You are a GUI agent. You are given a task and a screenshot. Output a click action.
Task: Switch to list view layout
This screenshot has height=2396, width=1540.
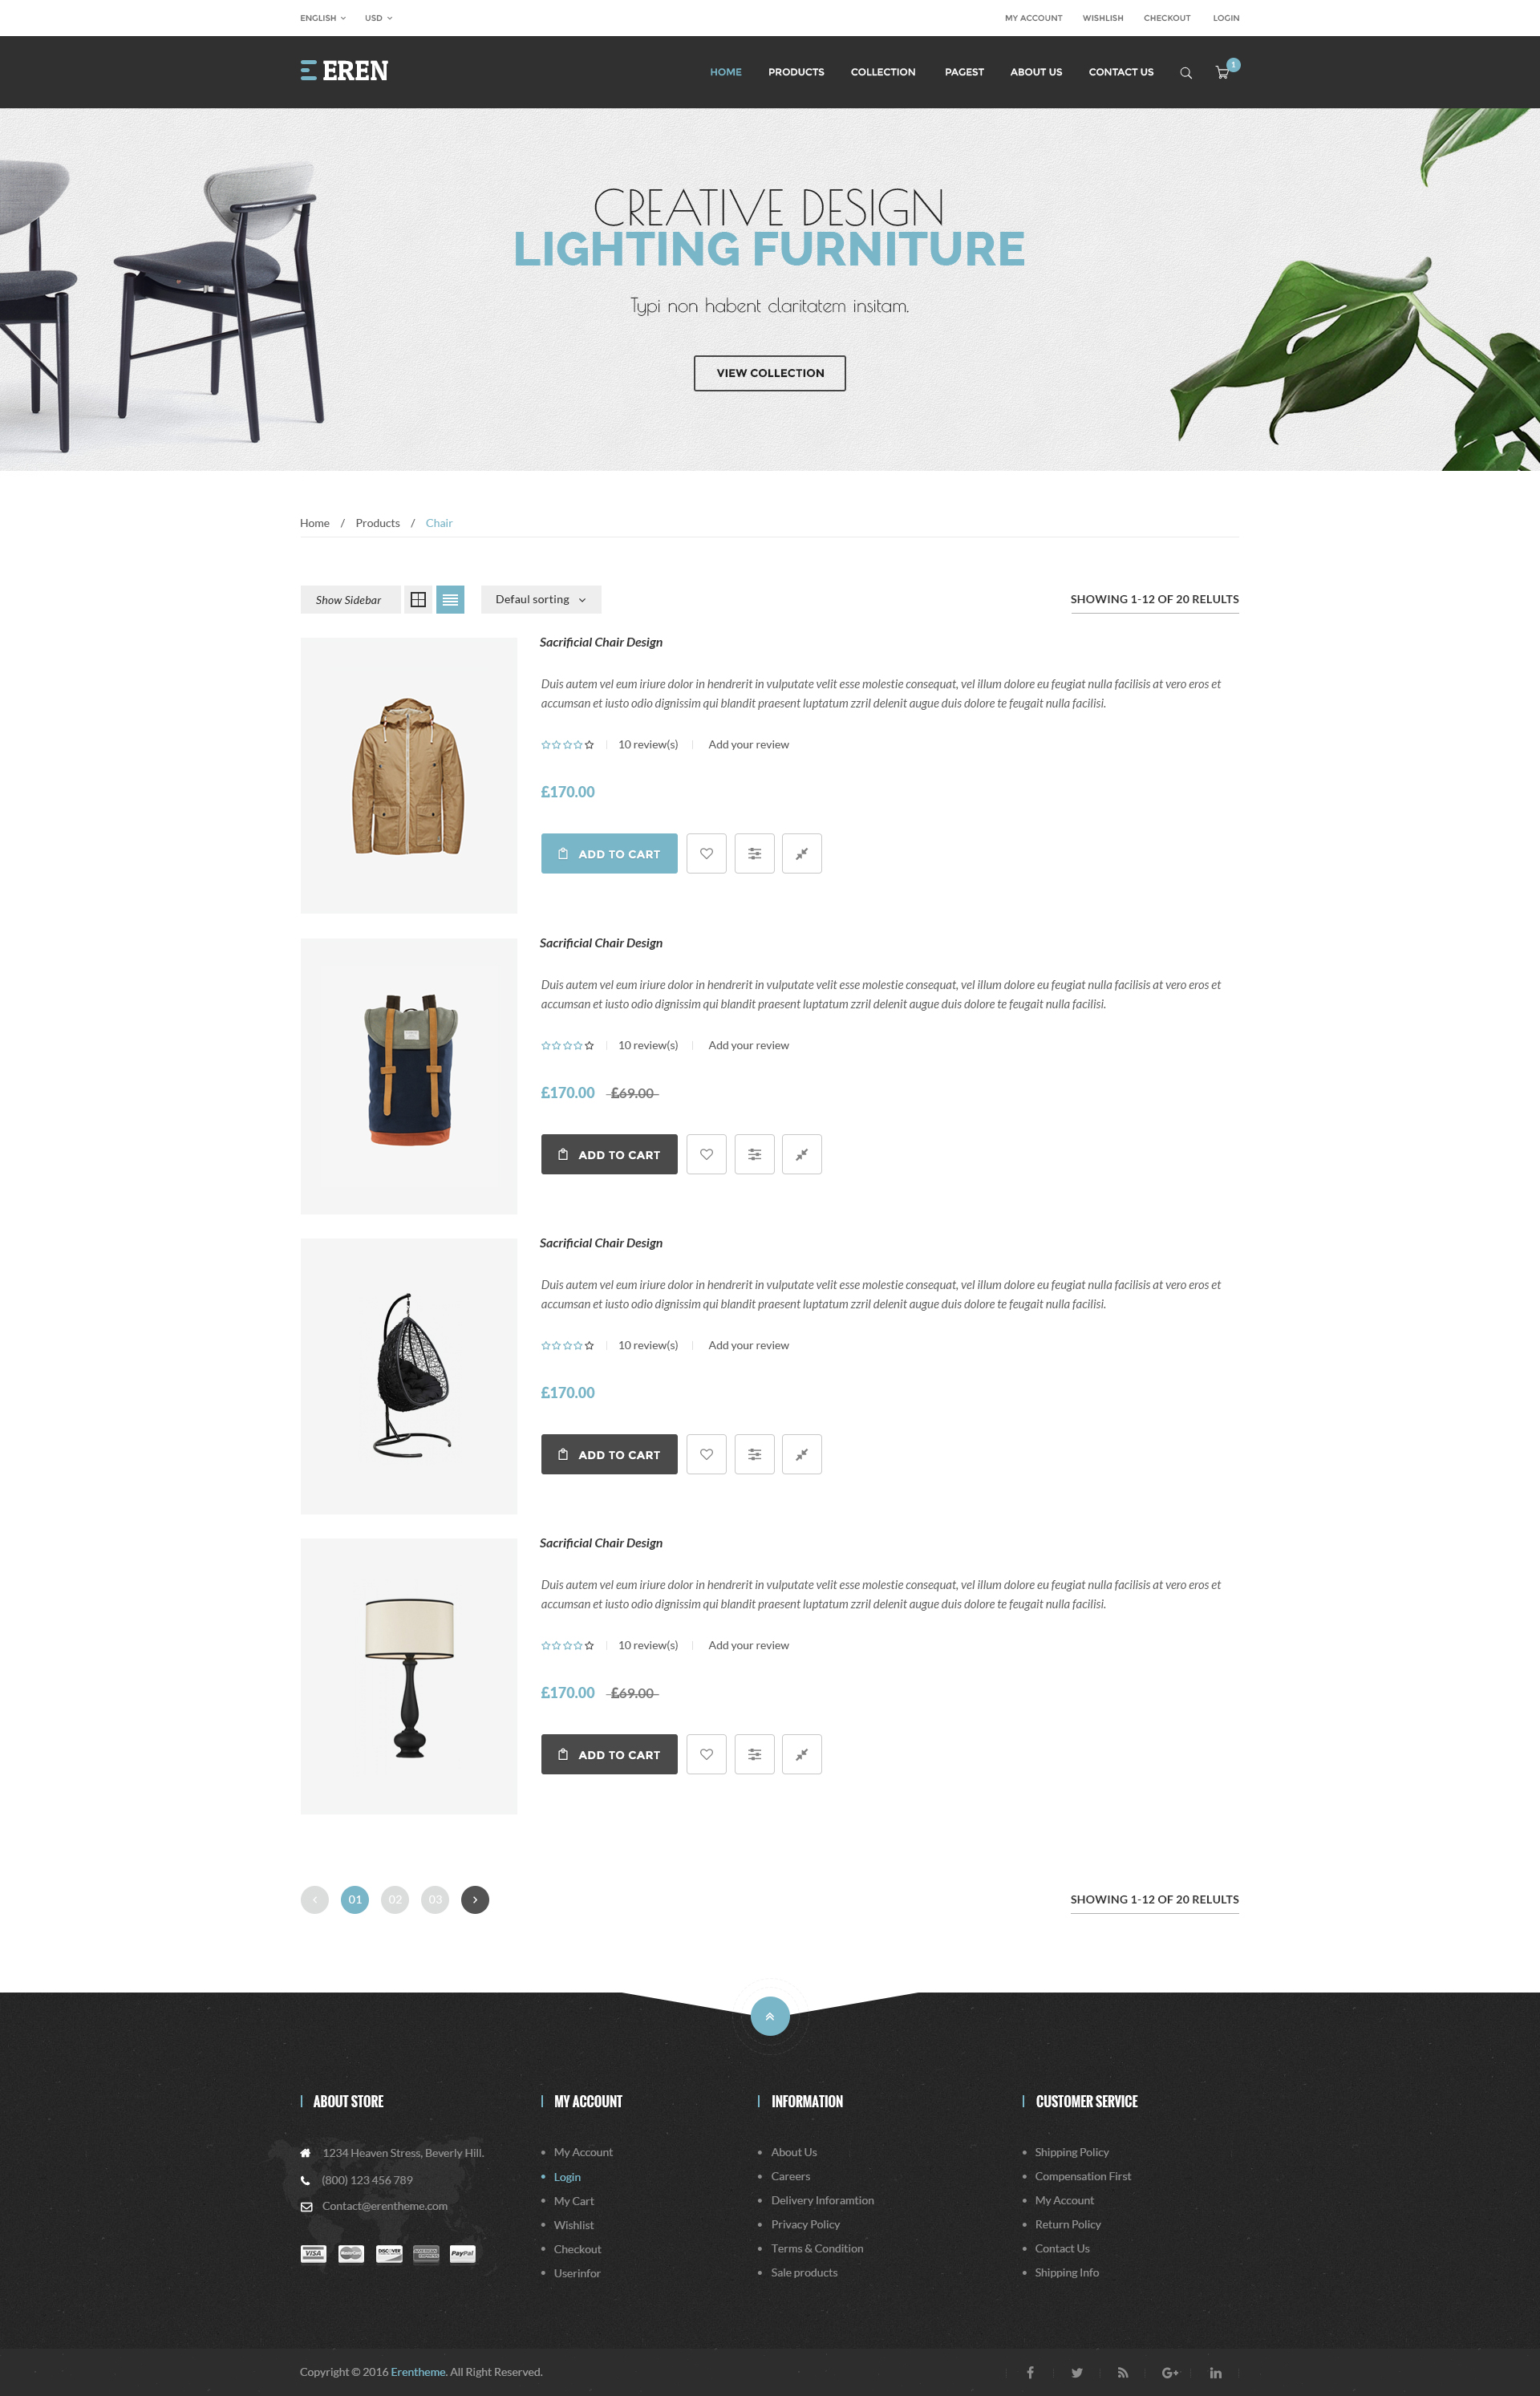pos(450,599)
